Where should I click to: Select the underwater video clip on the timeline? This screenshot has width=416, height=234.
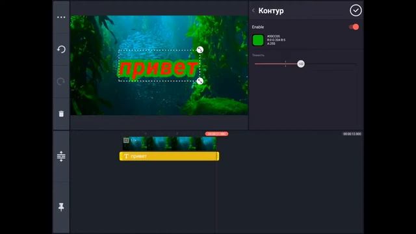pyautogui.click(x=169, y=144)
